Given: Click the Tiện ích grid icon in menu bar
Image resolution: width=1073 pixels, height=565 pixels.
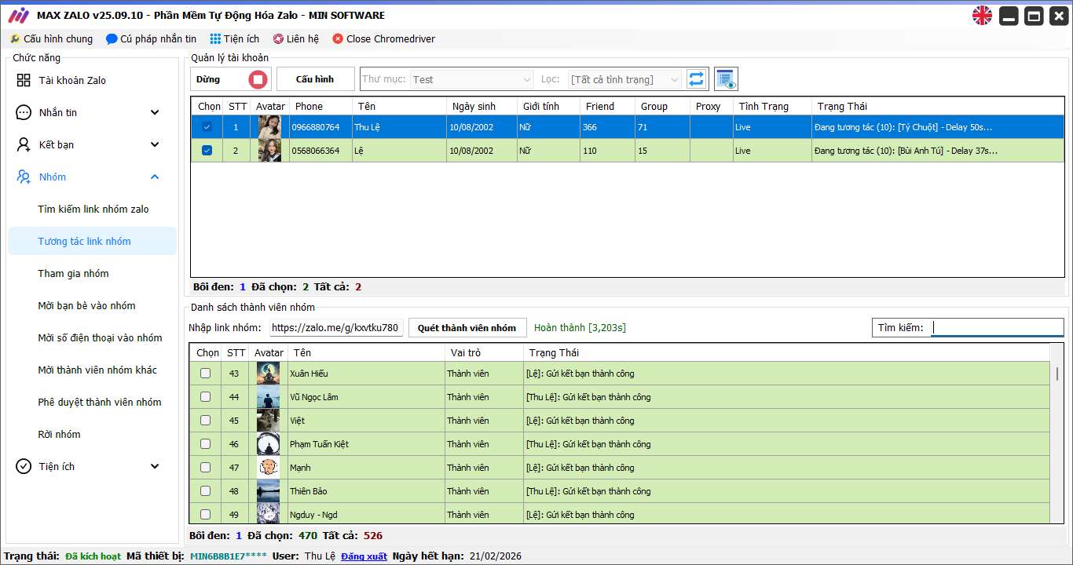Looking at the screenshot, I should click(215, 38).
